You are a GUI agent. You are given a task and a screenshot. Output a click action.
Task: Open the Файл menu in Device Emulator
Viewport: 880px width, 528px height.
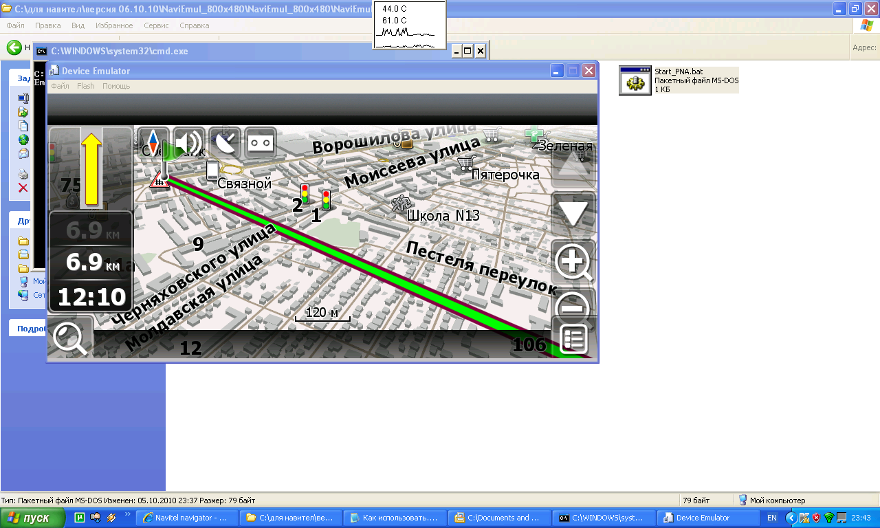[60, 87]
